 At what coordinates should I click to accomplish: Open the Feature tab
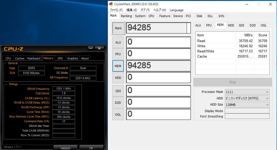pos(165,16)
